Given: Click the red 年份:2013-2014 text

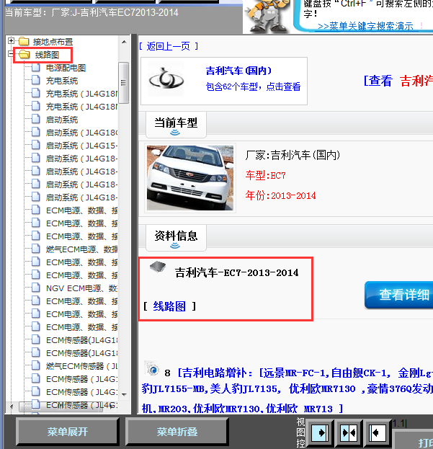Looking at the screenshot, I should (x=280, y=195).
